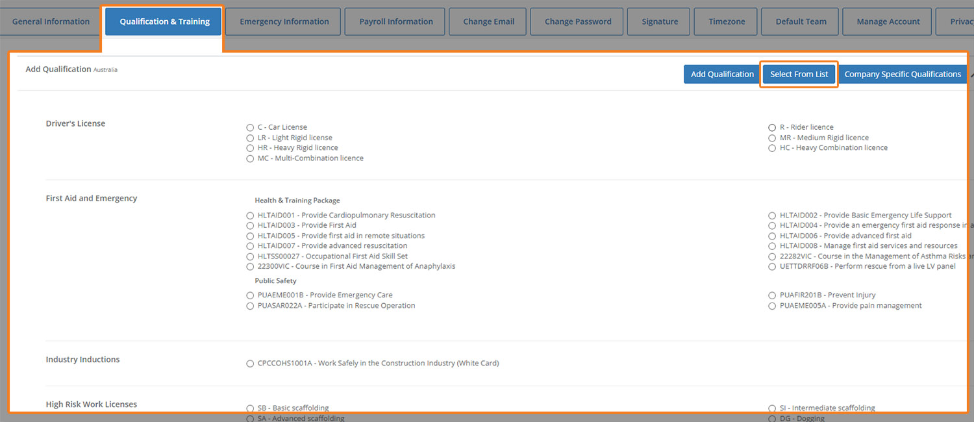Select HLTAID007 advanced resuscitation
The width and height of the screenshot is (974, 422).
[251, 246]
